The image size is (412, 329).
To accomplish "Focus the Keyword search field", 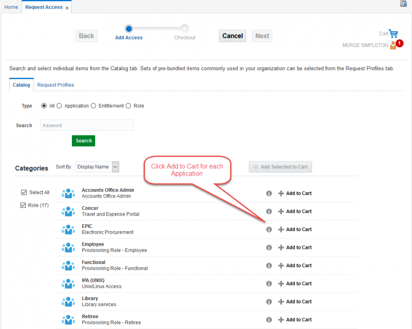I will point(87,125).
